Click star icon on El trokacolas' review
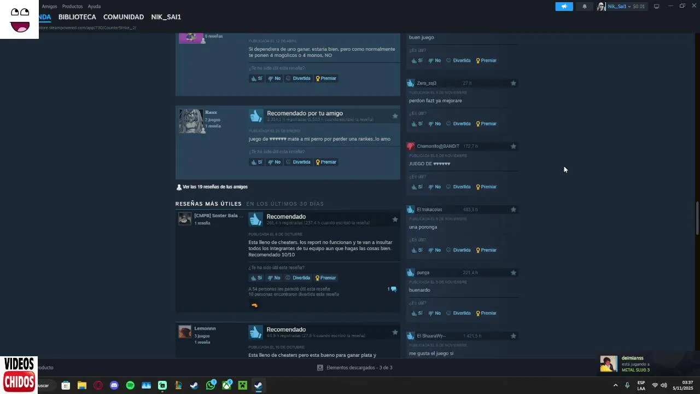The width and height of the screenshot is (700, 394). tap(513, 210)
